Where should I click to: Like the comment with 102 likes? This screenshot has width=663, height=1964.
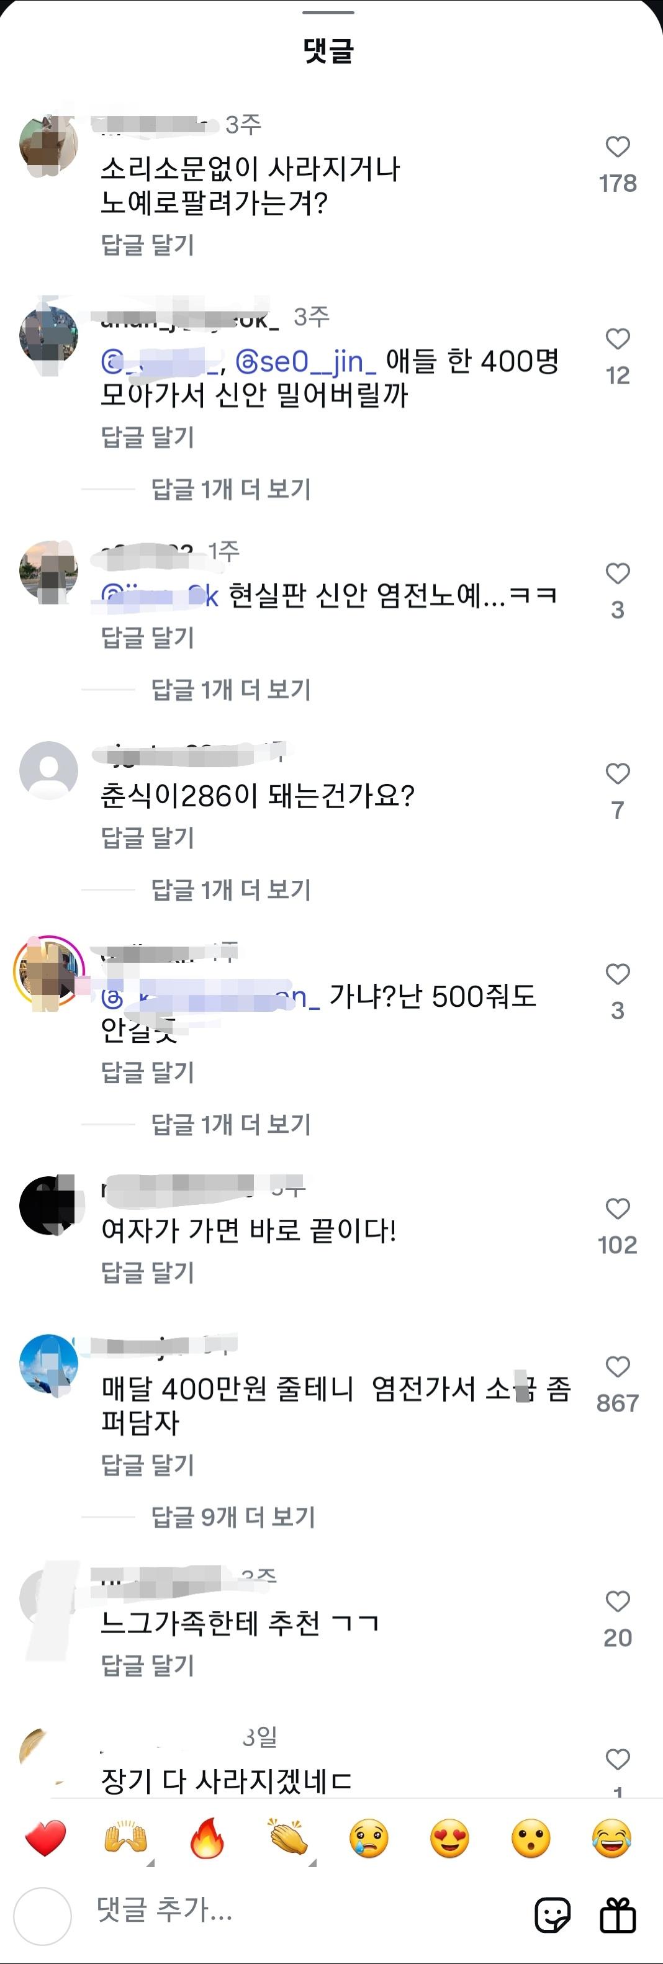click(617, 1209)
